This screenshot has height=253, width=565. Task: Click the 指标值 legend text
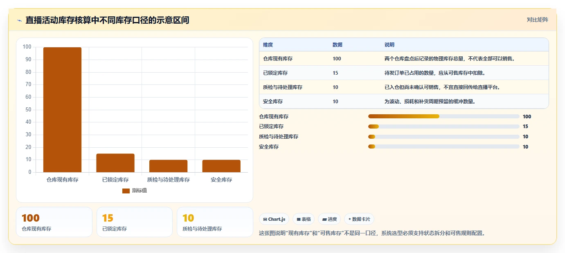click(x=140, y=191)
